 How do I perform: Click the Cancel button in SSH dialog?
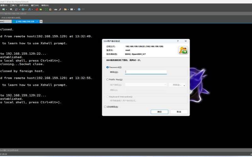[x=179, y=112]
